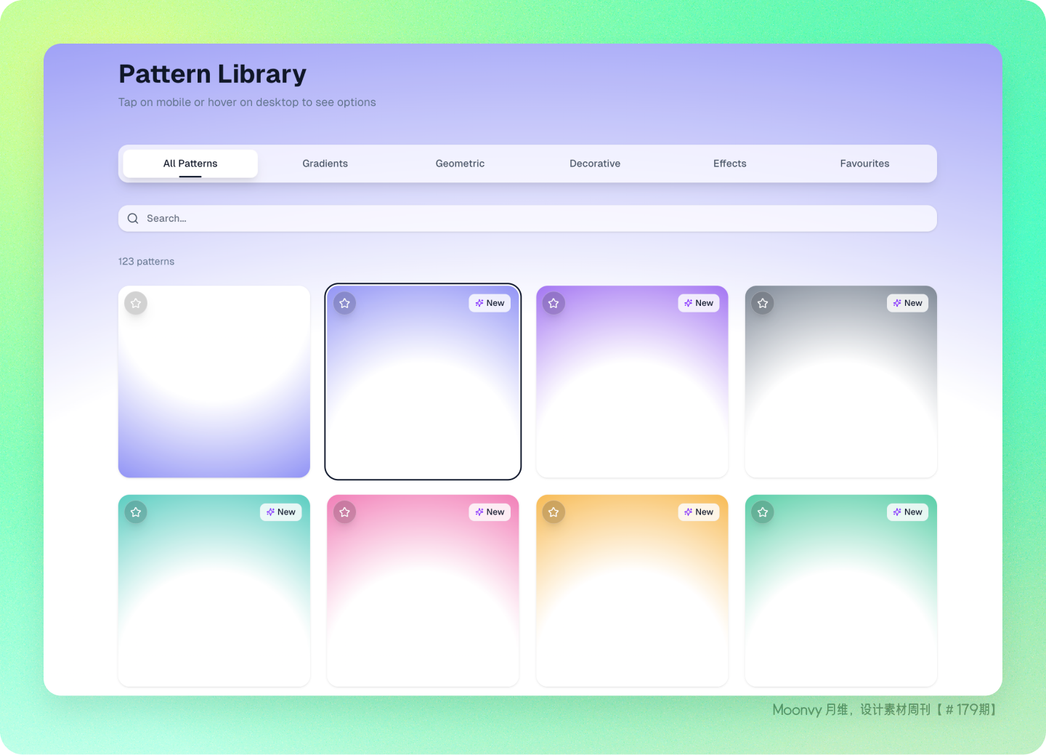Click the New badge on pink pattern

[490, 512]
